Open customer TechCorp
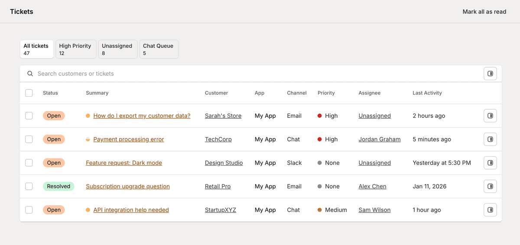The width and height of the screenshot is (520, 245). (218, 139)
